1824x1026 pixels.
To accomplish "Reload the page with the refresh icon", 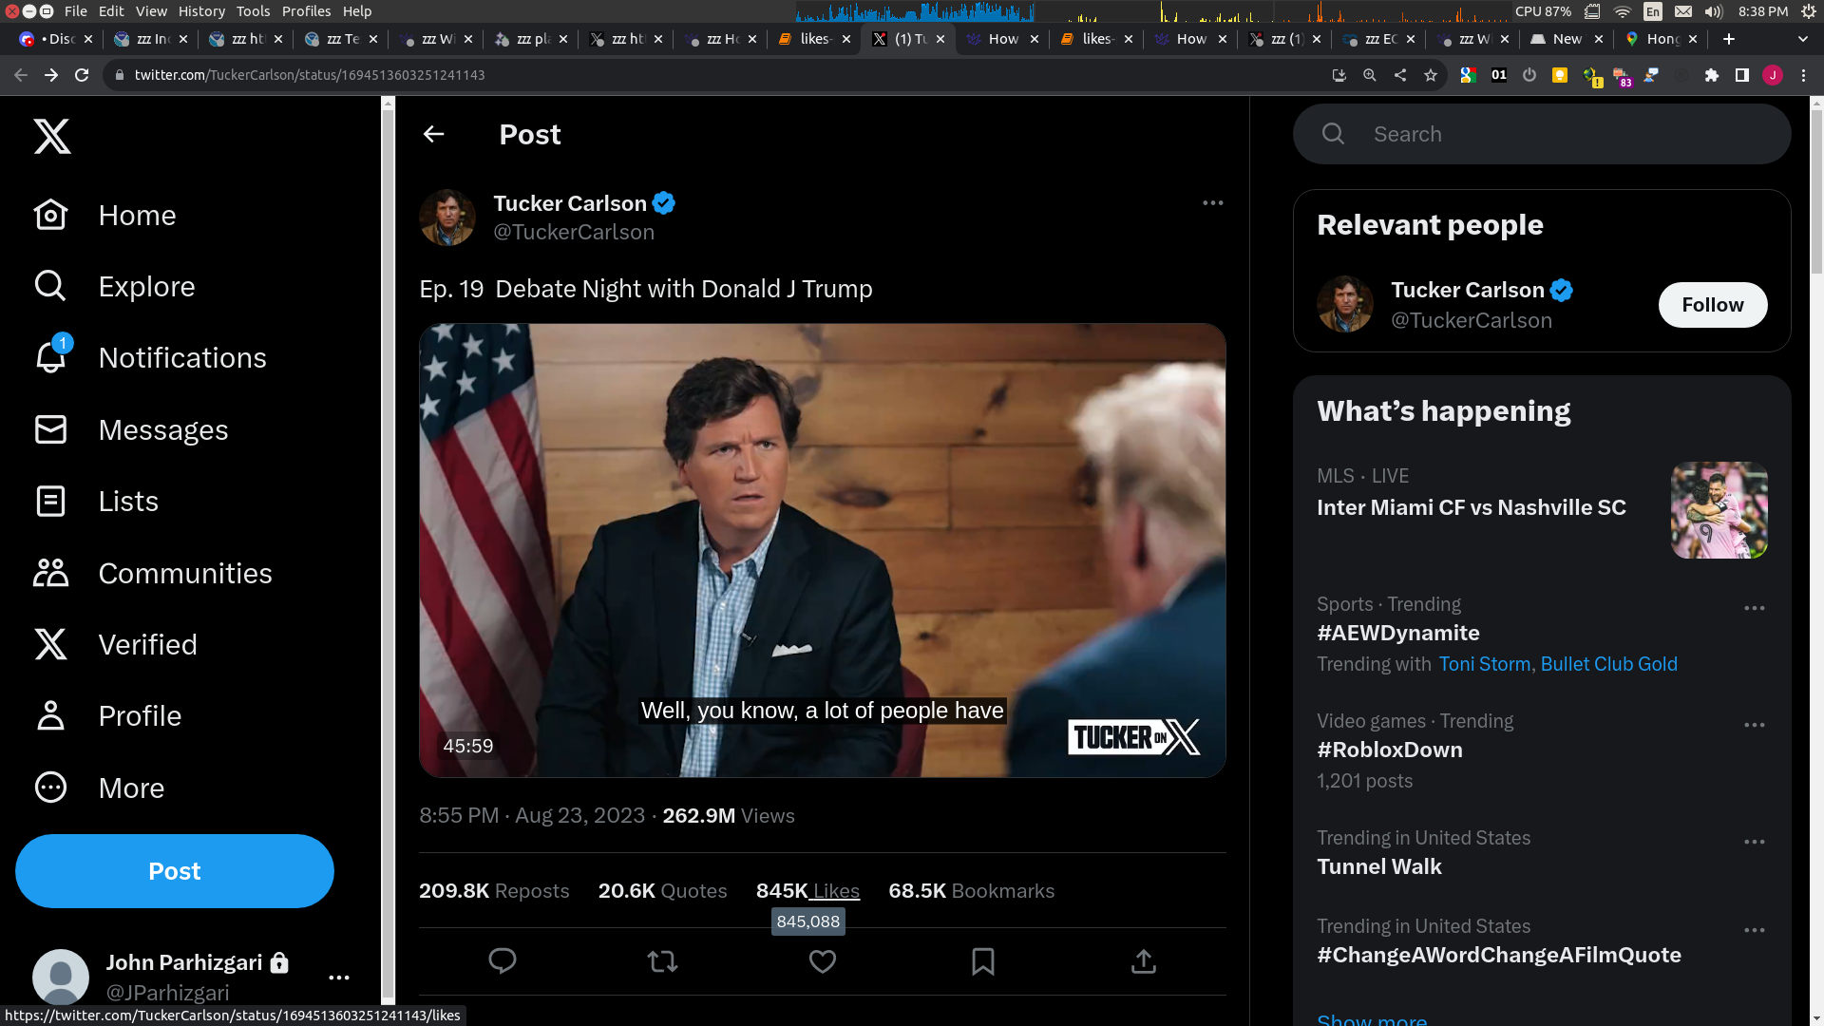I will coord(82,75).
